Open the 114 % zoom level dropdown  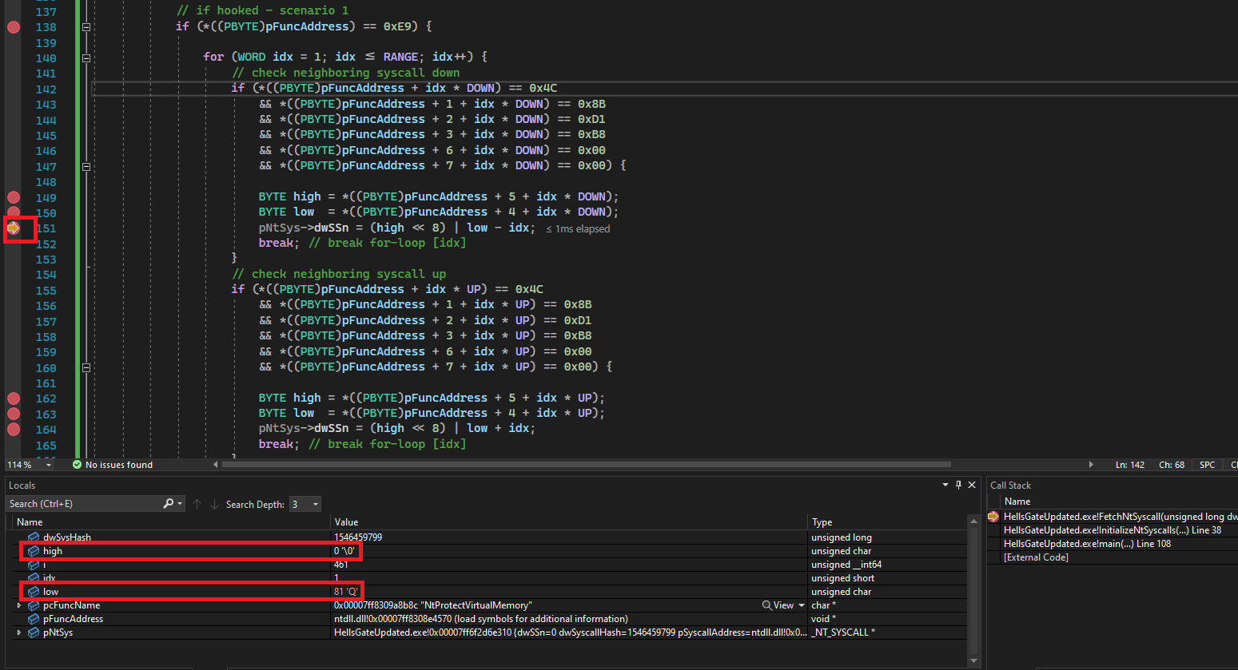pos(49,465)
